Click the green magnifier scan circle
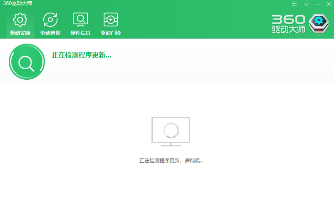Image resolution: width=334 pixels, height=211 pixels. pyautogui.click(x=27, y=62)
